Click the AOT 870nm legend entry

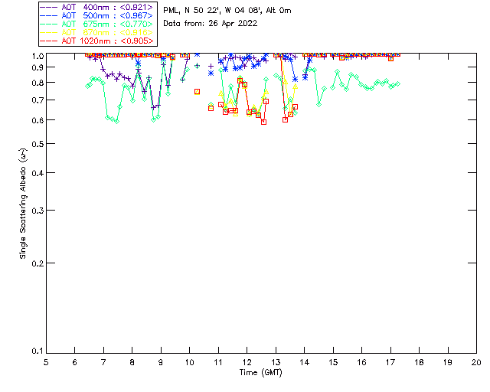point(96,32)
